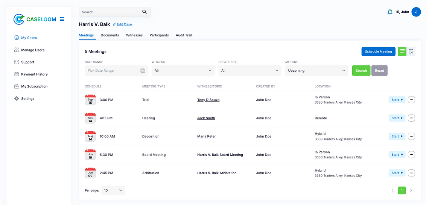Switch to list view of meetings
This screenshot has width=426, height=205.
[402, 51]
